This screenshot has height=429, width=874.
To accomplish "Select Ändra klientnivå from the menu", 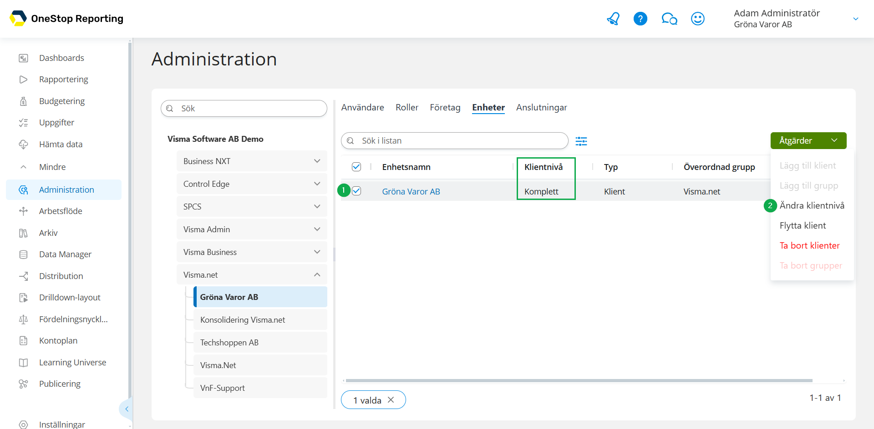I will (x=812, y=206).
